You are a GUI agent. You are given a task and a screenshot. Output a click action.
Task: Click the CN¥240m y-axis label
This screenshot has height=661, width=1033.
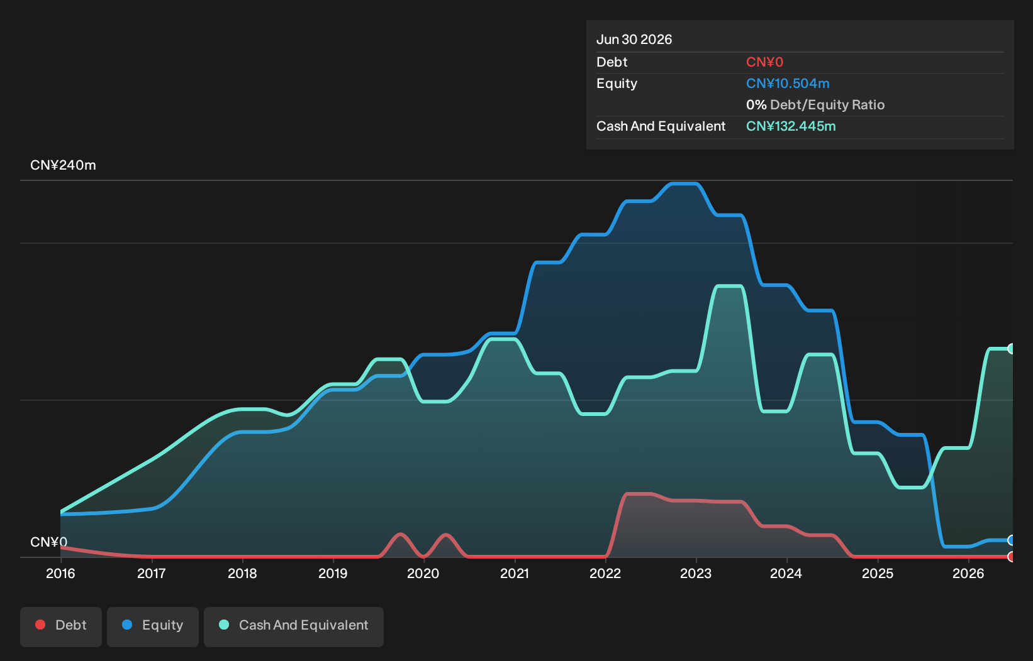[x=63, y=165]
